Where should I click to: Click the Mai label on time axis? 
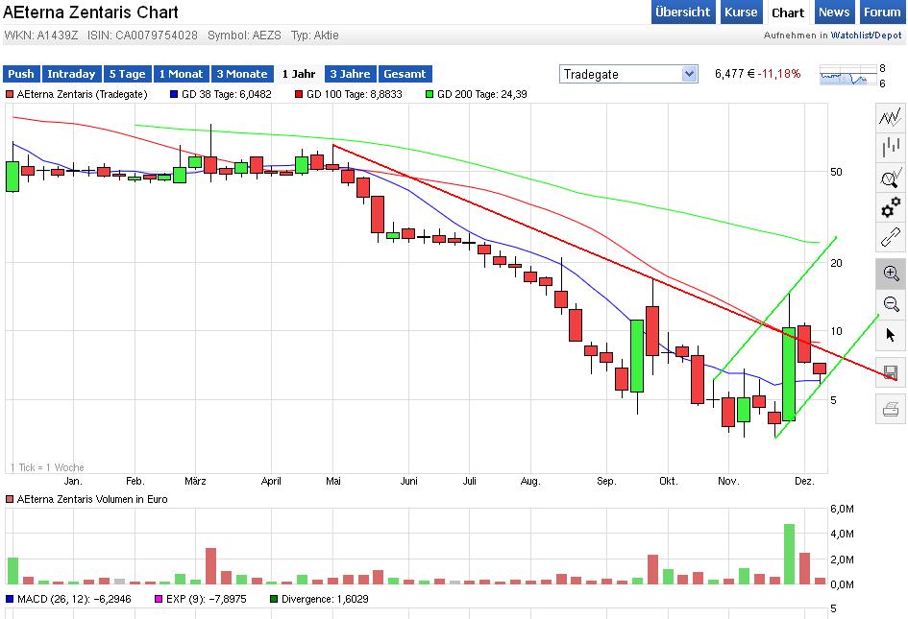[x=333, y=482]
